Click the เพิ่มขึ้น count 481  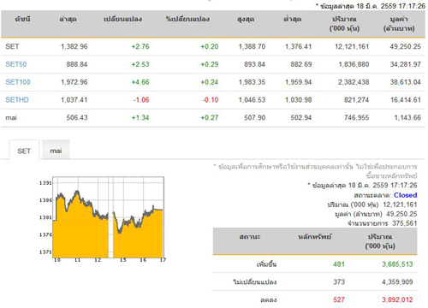(x=339, y=264)
